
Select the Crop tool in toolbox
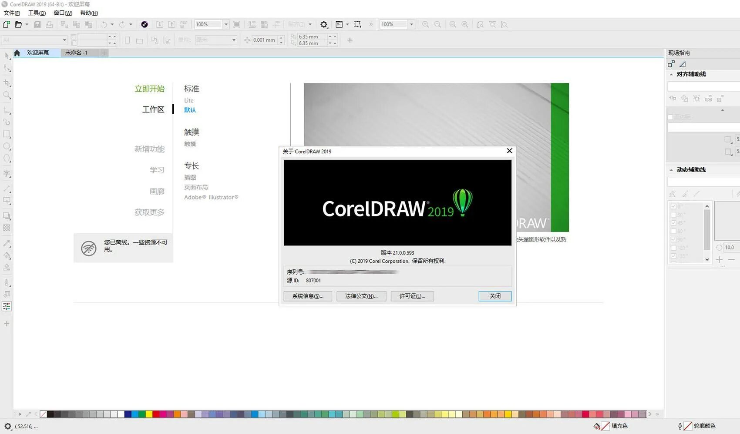7,83
